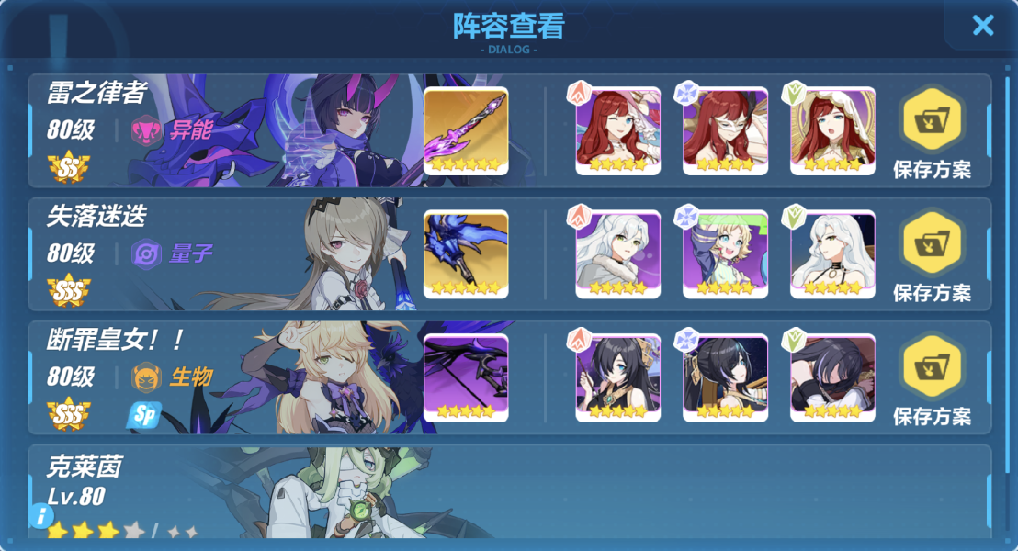Select 断罪皇女 top-slot black-haired stigmata
Screen dimensions: 1018x551
(x=617, y=377)
